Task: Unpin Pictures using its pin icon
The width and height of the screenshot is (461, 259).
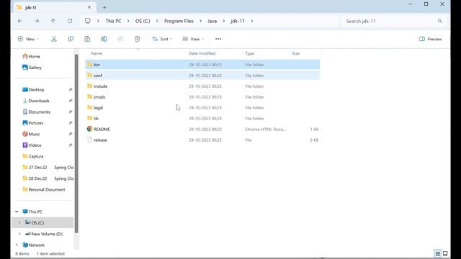Action: tap(71, 123)
